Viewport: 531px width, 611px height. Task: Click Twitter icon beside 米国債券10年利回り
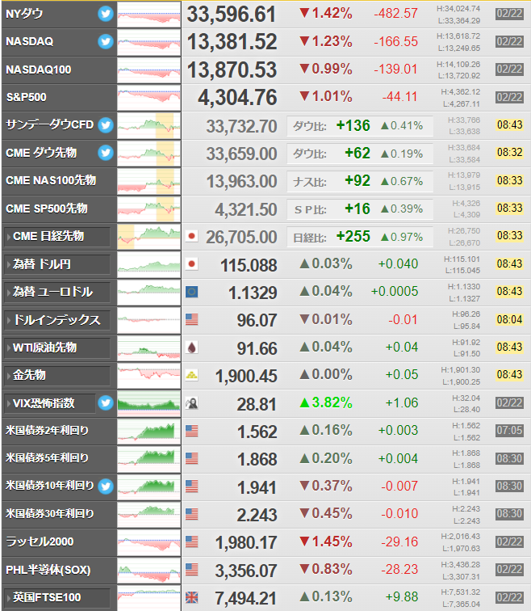click(106, 487)
